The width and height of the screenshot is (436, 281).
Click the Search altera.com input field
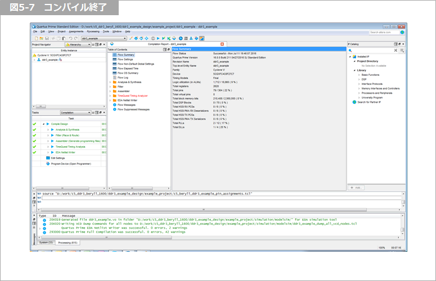(384, 33)
